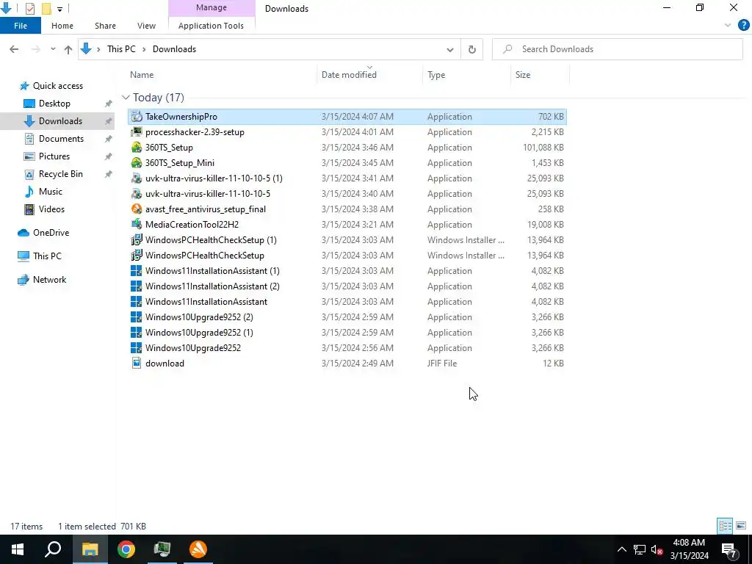Click the TakeOwnershipPro file icon

[137, 117]
